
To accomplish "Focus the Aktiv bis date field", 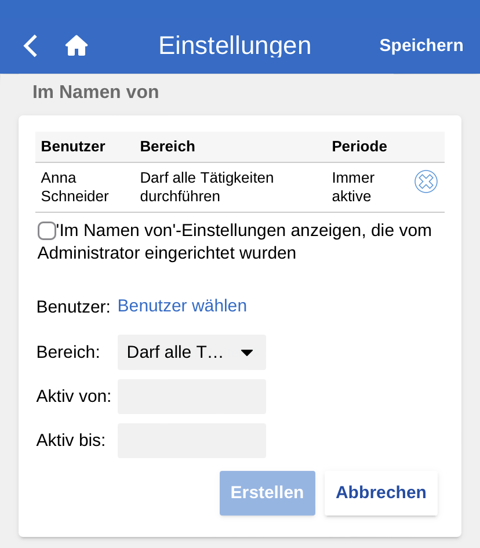I will click(191, 441).
